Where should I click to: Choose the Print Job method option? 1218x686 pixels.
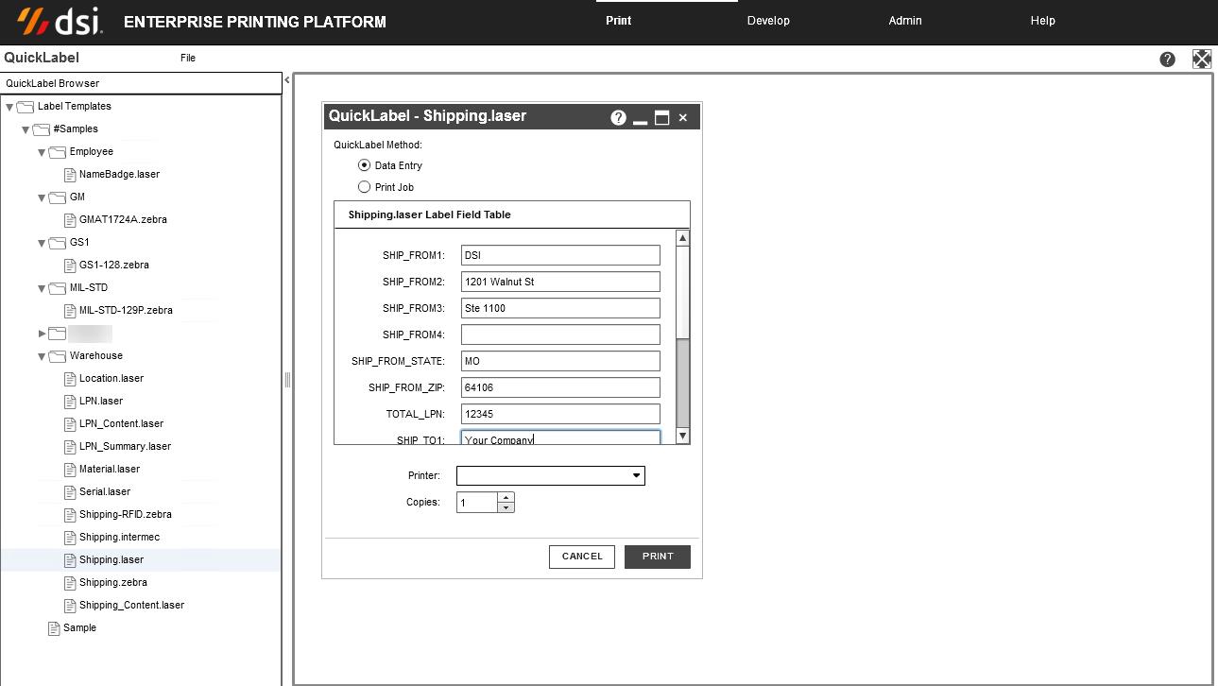click(364, 187)
